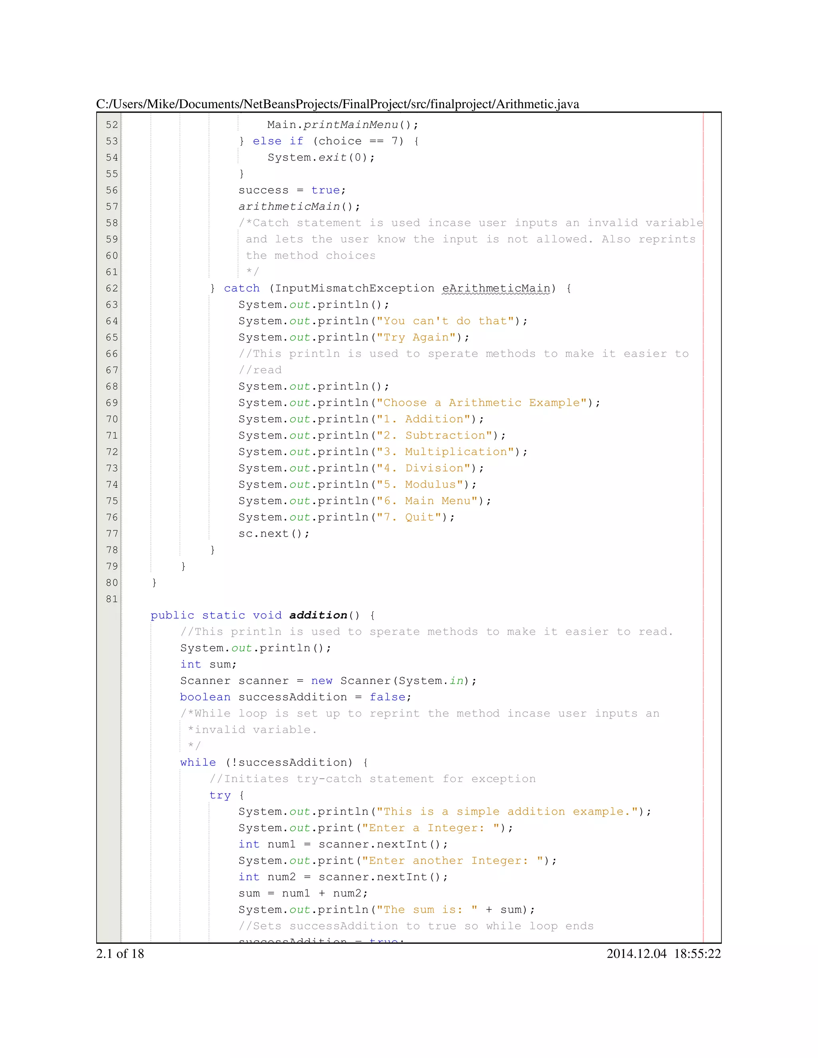The width and height of the screenshot is (818, 1058).
Task: Click the boolean successAddition declaration
Action: (295, 697)
